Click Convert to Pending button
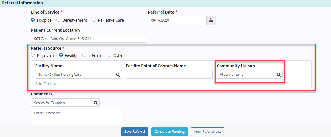The height and width of the screenshot is (137, 331). 169,132
